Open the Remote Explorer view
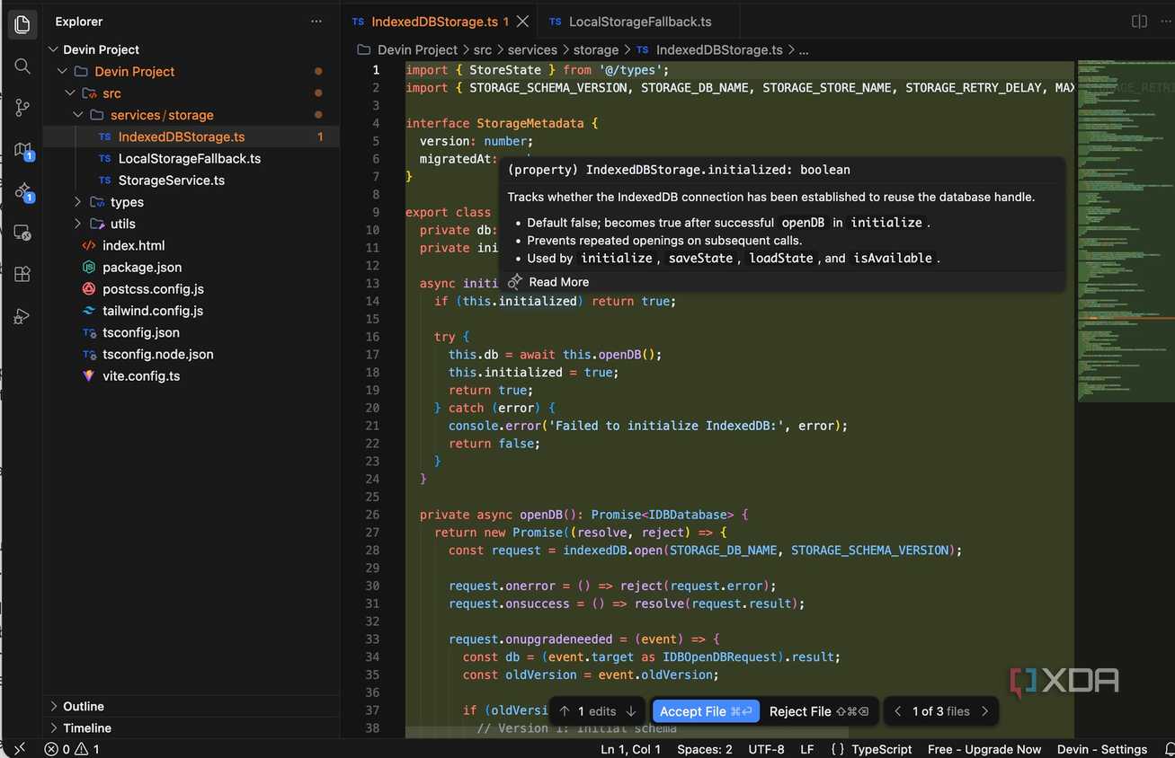1175x758 pixels. (x=22, y=233)
